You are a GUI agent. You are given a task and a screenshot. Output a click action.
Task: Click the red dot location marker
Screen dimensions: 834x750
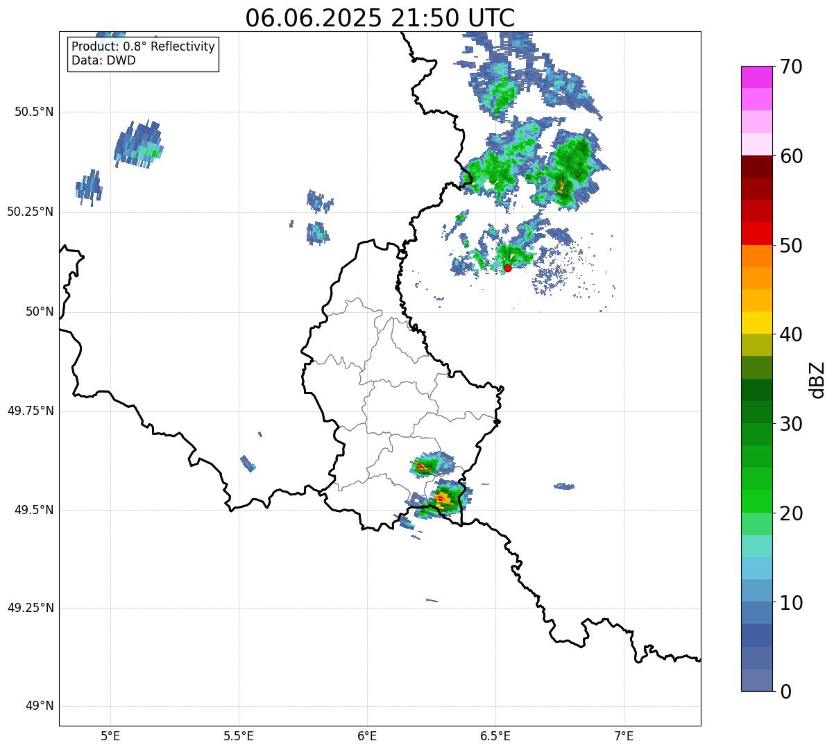coord(508,268)
